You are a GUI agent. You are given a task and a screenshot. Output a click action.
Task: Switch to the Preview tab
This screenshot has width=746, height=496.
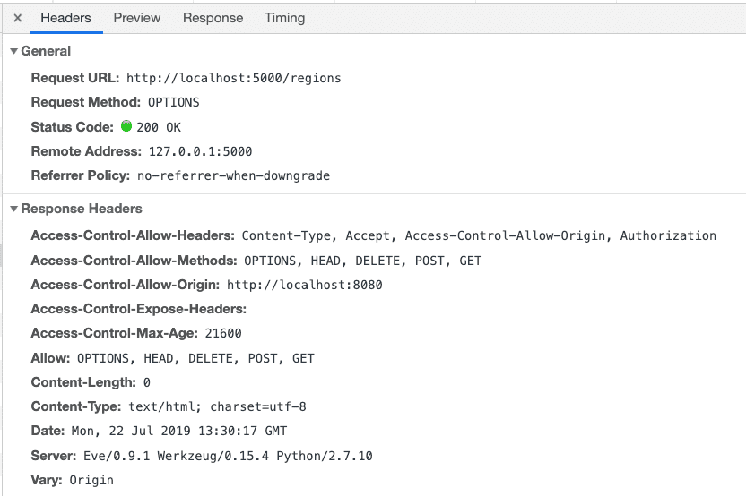tap(137, 18)
